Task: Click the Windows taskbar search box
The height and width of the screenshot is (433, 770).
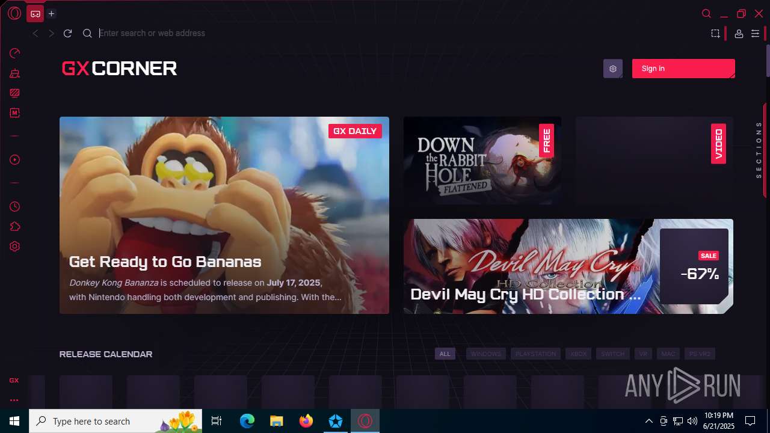Action: point(116,421)
